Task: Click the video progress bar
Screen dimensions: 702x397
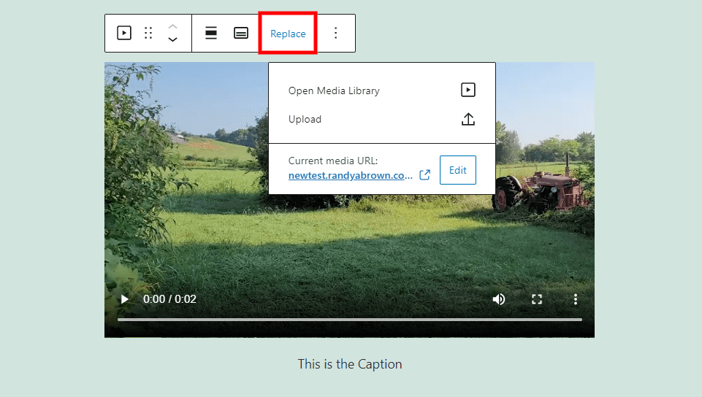Action: tap(349, 320)
